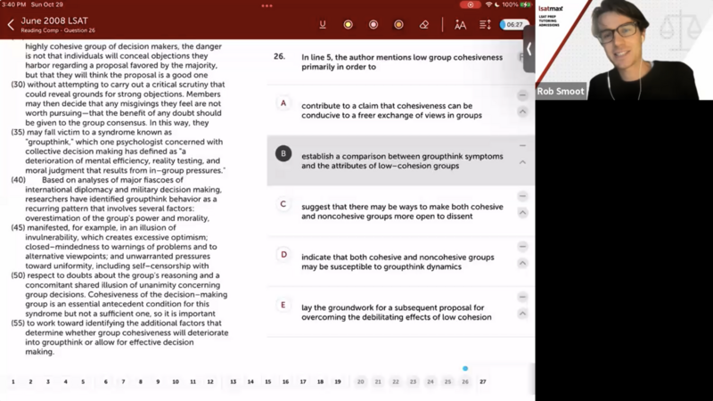Select the eraser tool
The image size is (713, 401).
click(424, 25)
